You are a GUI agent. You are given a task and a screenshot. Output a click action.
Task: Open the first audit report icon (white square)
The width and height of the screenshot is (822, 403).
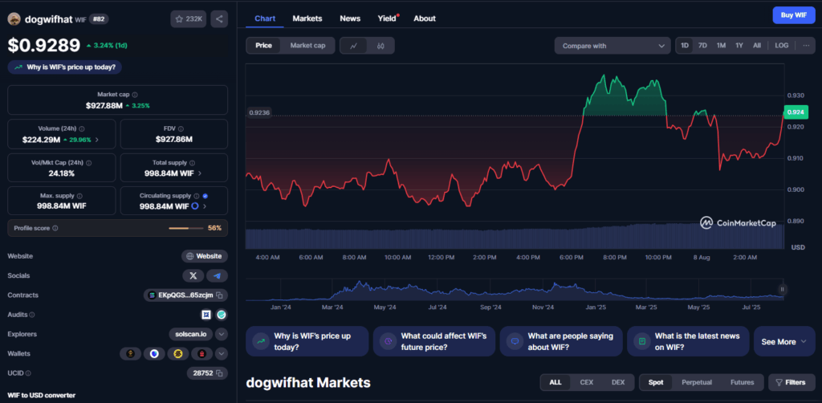(x=206, y=315)
